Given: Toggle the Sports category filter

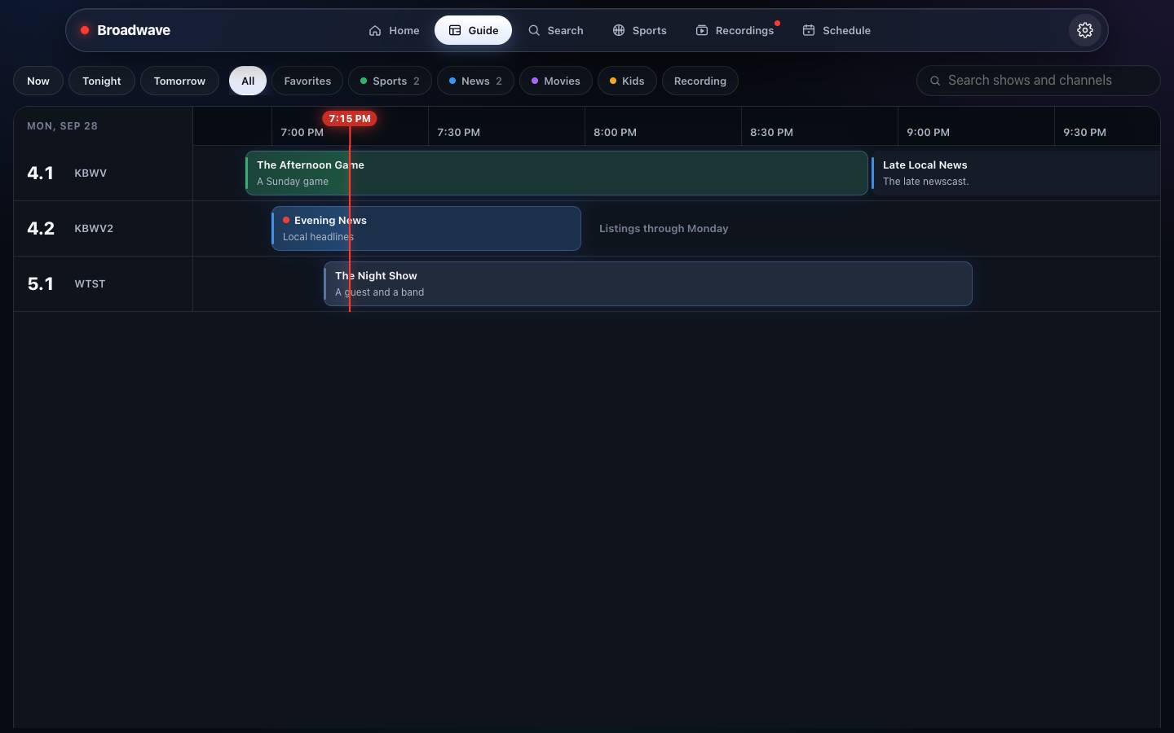Looking at the screenshot, I should [390, 81].
